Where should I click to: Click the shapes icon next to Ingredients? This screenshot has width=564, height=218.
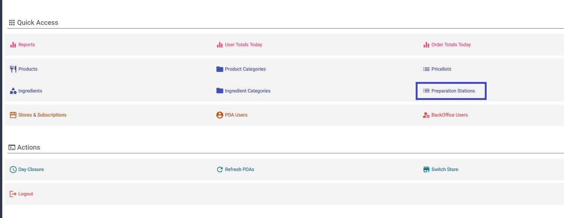13,91
